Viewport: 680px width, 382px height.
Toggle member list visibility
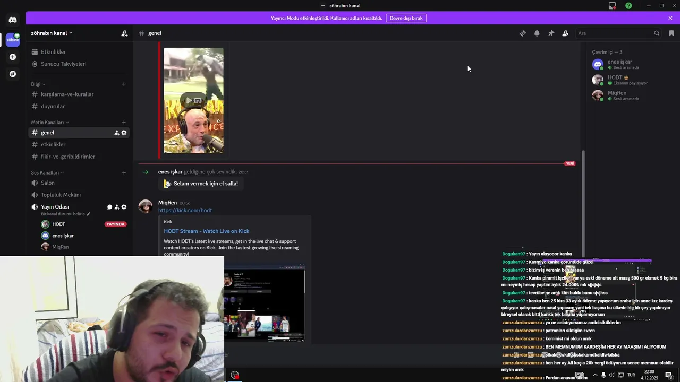565,33
